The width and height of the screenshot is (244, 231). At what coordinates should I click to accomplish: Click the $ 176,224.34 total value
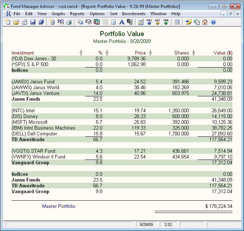219,206
